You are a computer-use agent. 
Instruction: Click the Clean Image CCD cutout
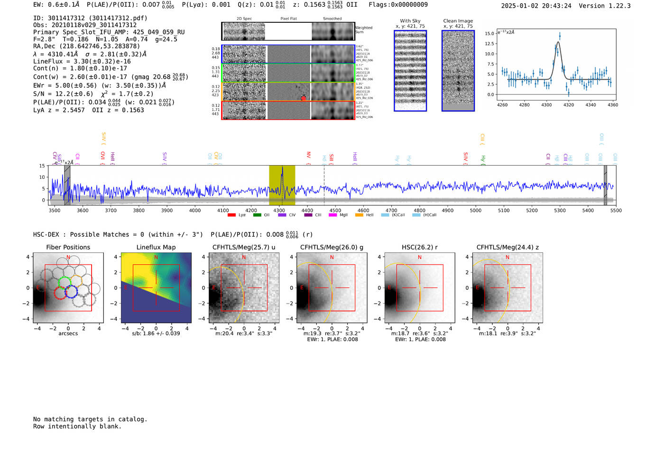pos(458,71)
